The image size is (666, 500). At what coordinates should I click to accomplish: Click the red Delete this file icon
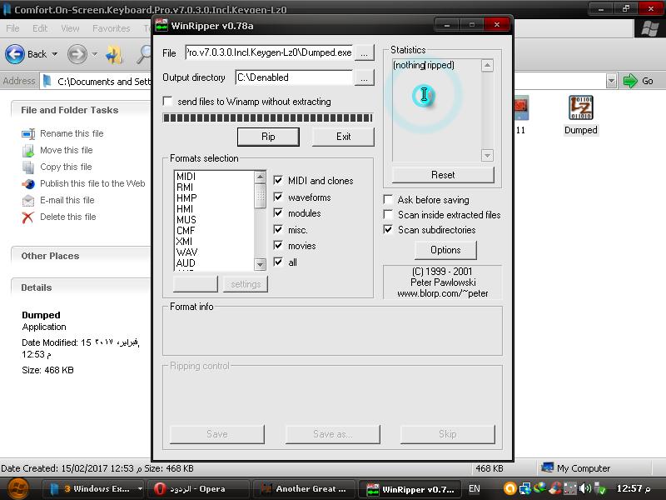pos(27,217)
